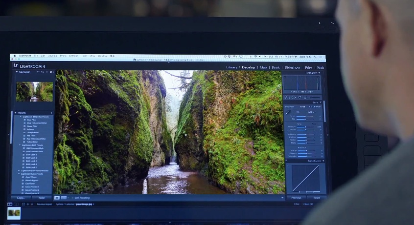The height and width of the screenshot is (225, 414).
Task: Go to the Slideshow module
Action: point(292,67)
